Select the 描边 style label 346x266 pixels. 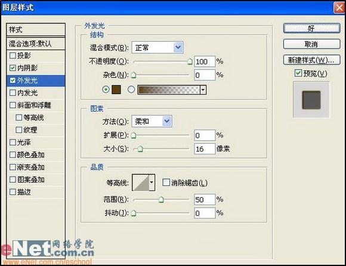coord(24,192)
